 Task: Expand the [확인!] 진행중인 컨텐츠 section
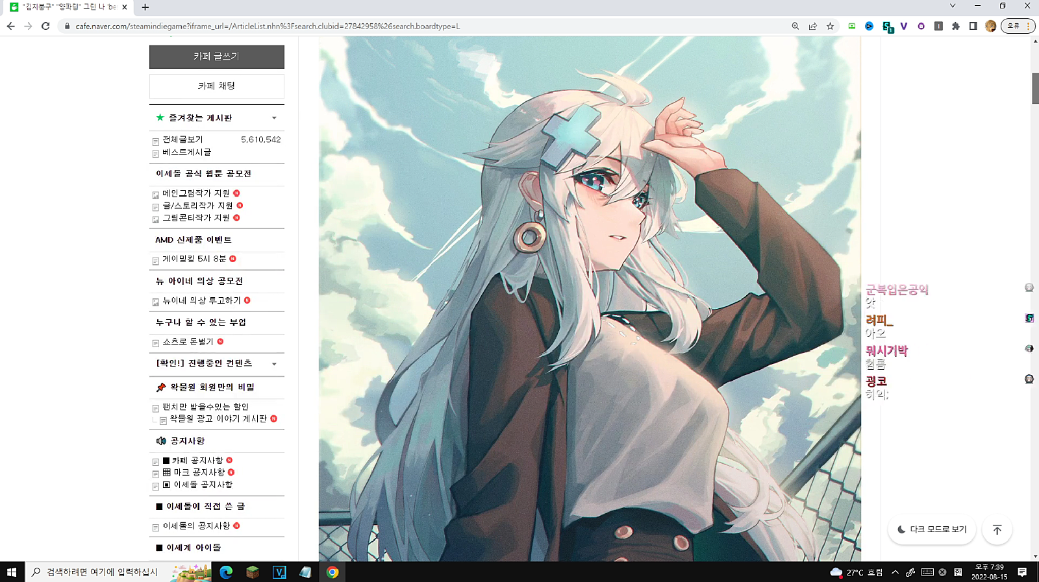tap(274, 363)
